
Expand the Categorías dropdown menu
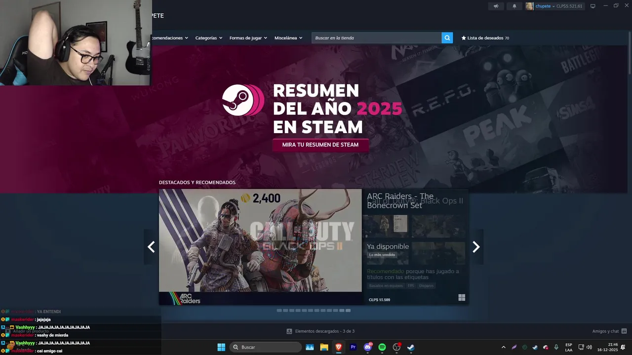[x=209, y=38]
